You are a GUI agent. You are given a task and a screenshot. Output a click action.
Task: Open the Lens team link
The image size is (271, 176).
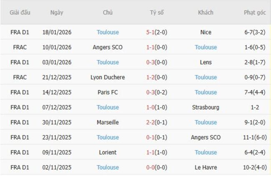point(206,62)
